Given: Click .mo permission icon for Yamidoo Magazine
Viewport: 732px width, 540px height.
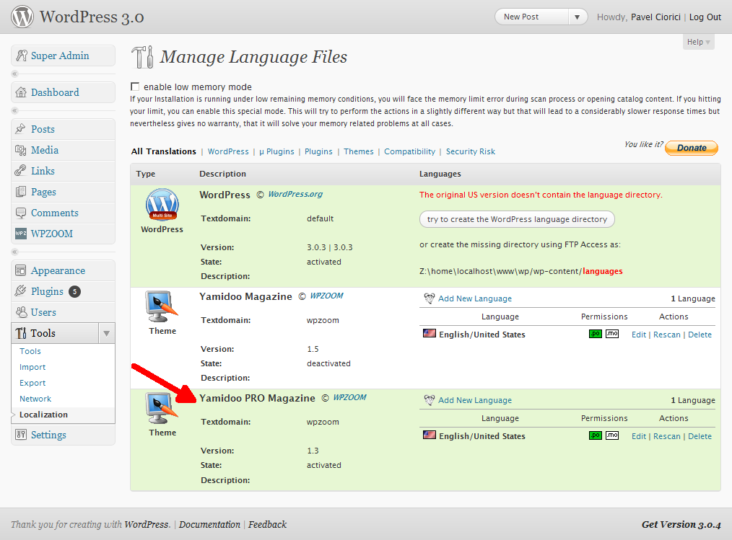Looking at the screenshot, I should point(612,334).
